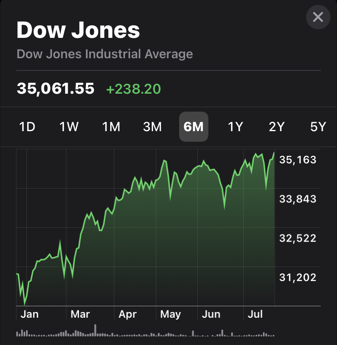The height and width of the screenshot is (345, 337).
Task: Click the Dow Jones title heading
Action: point(78,30)
